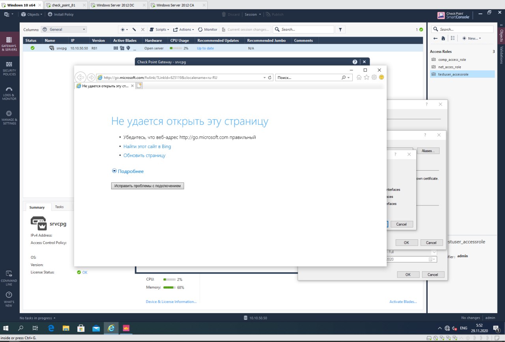Click Internet Explorer home icon
This screenshot has height=342, width=505.
coord(359,77)
